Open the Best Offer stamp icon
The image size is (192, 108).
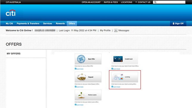(x=81, y=59)
